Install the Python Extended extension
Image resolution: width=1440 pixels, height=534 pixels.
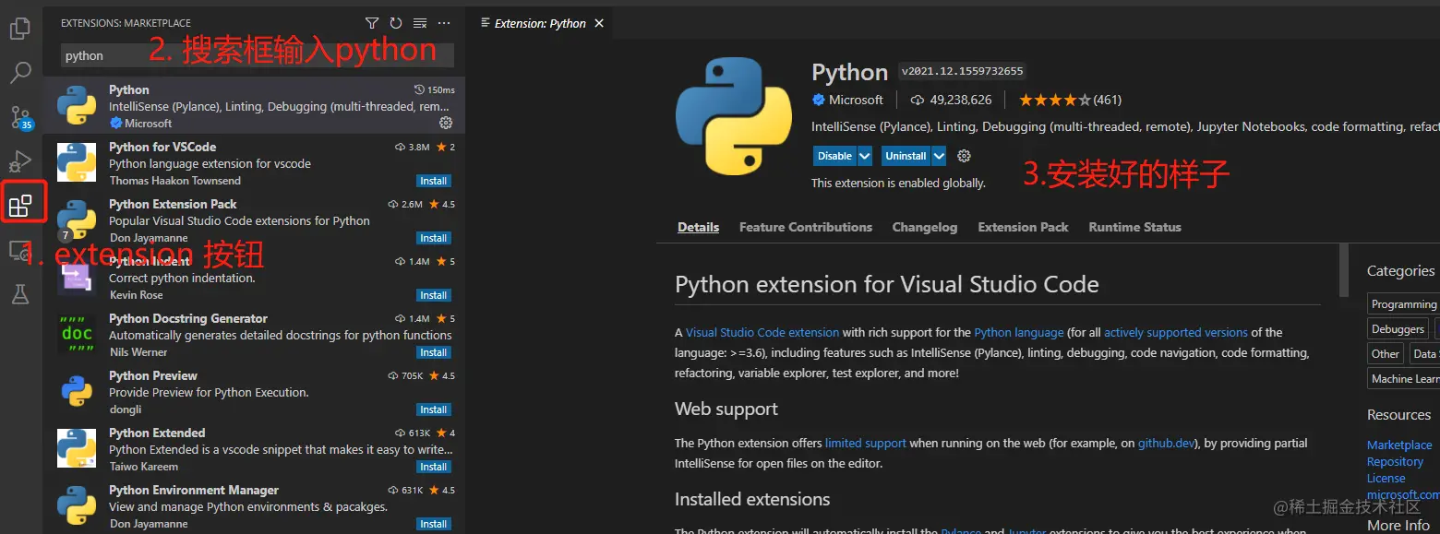(434, 467)
